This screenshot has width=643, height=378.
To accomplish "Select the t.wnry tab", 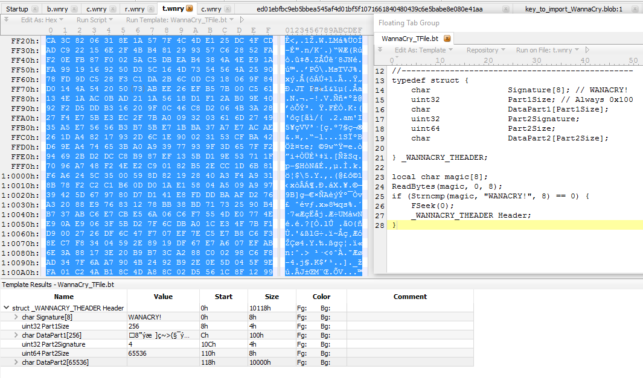I will 173,8.
